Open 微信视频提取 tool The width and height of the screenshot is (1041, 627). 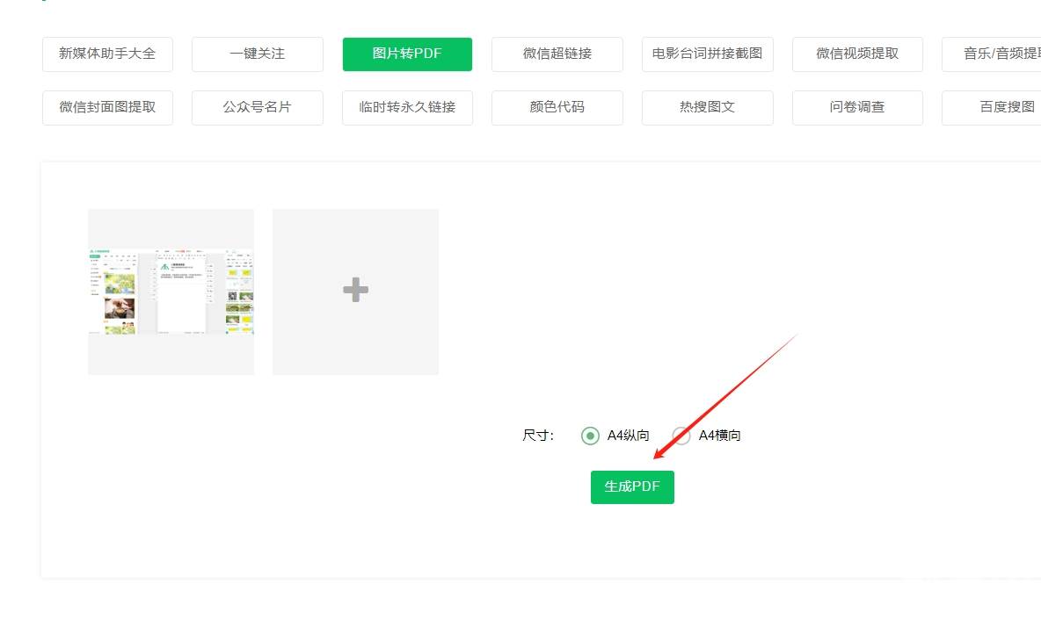click(857, 54)
